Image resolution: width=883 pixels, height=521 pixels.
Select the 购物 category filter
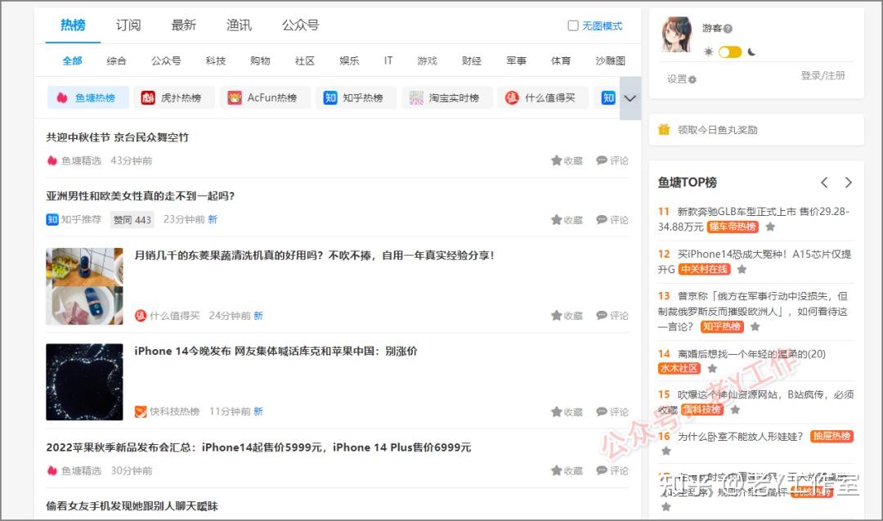pos(260,61)
